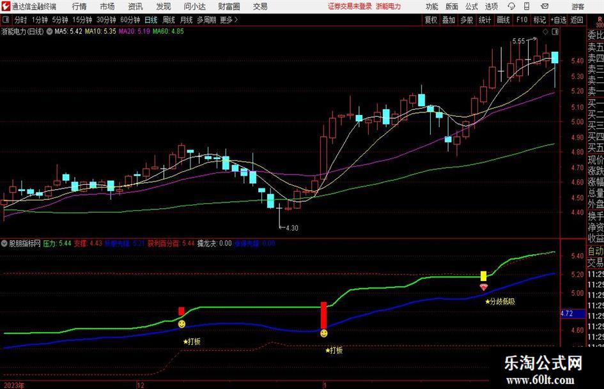Click the second smiley marker under tall red bar

click(x=324, y=333)
